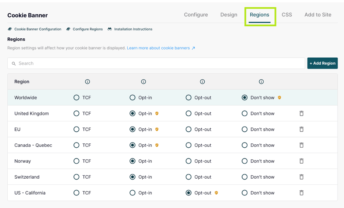This screenshot has width=344, height=208.
Task: Choose TCF for the EU region
Action: [x=77, y=129]
